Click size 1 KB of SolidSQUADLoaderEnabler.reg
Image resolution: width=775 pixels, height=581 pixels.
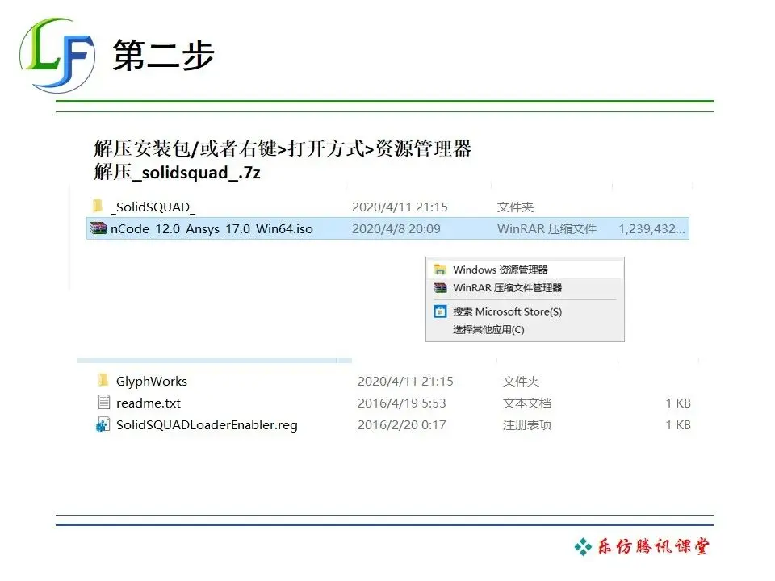(678, 425)
